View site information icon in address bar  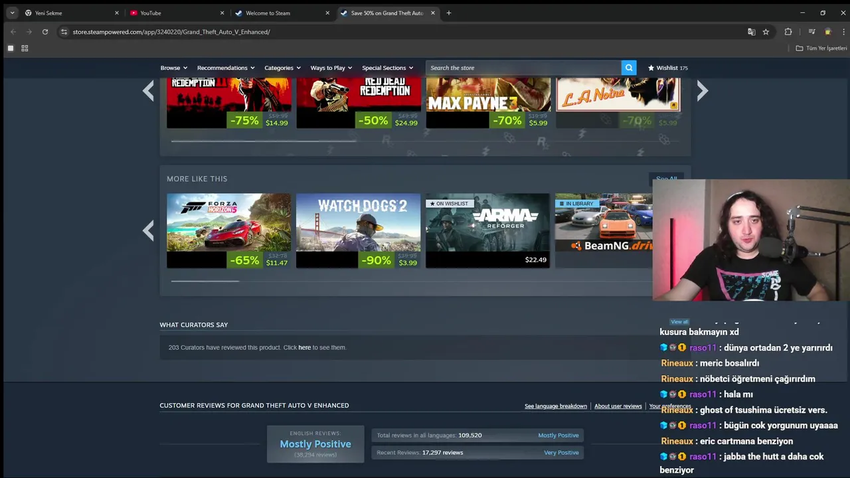(64, 32)
